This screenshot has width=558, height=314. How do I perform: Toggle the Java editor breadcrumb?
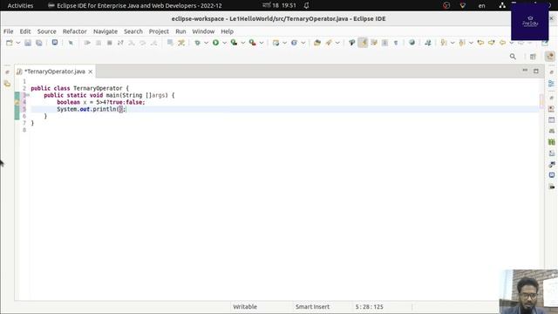click(351, 43)
